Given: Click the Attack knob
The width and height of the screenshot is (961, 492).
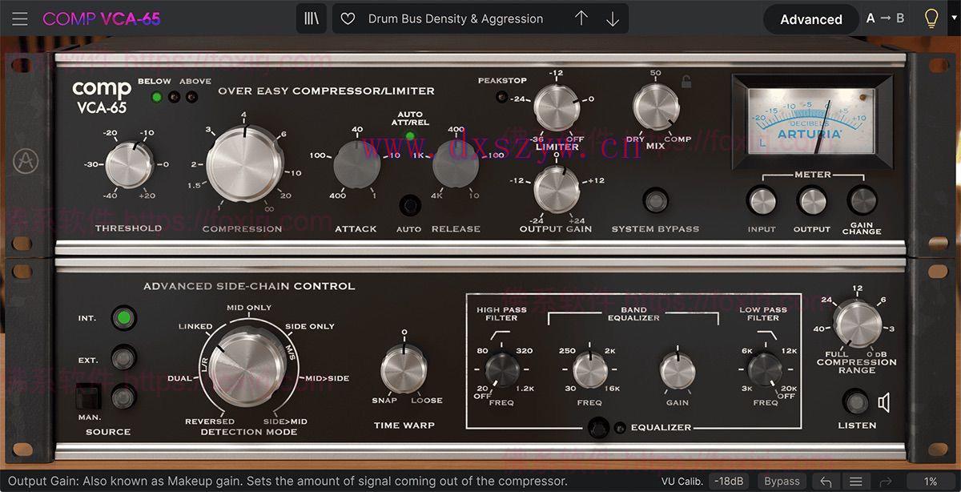Looking at the screenshot, I should (x=356, y=164).
